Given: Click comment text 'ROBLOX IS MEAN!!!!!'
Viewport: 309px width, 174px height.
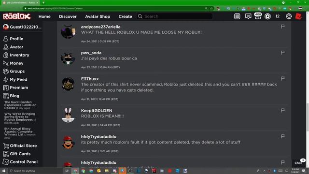Looking at the screenshot, I should [102, 116].
